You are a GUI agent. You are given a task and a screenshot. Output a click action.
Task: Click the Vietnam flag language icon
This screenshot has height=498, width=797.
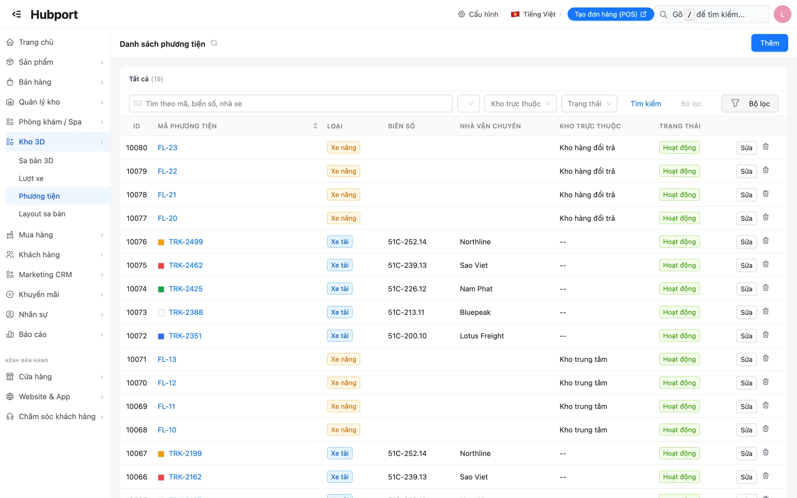pos(515,14)
